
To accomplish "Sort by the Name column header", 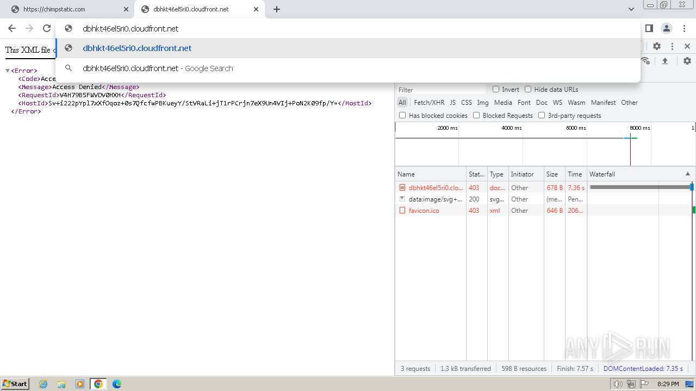I will click(x=431, y=174).
